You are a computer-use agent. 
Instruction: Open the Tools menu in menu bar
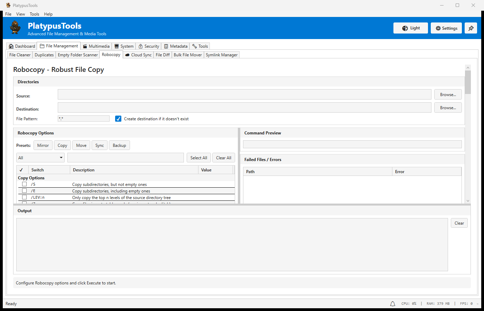pos(34,14)
